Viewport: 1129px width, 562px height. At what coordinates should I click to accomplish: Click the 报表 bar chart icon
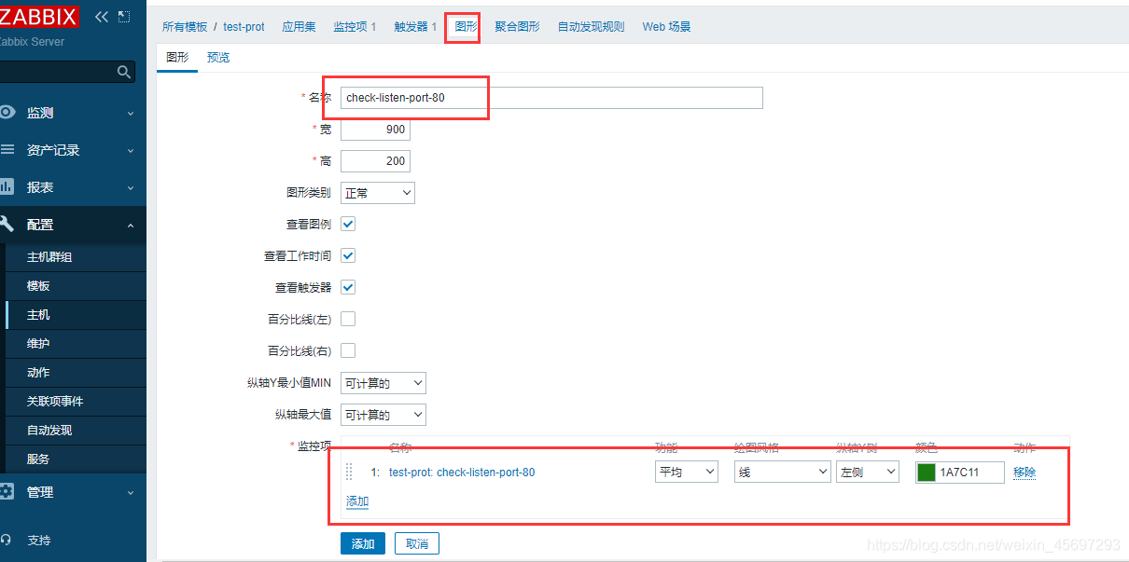click(7, 186)
